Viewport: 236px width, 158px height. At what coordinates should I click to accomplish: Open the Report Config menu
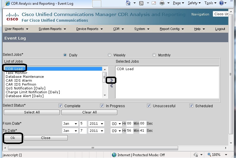172,29
